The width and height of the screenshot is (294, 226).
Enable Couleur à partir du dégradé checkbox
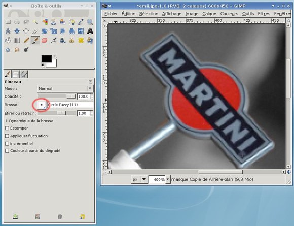pyautogui.click(x=7, y=151)
